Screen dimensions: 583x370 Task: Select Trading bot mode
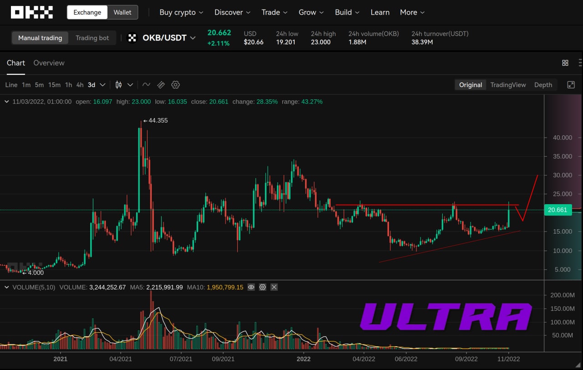point(92,38)
